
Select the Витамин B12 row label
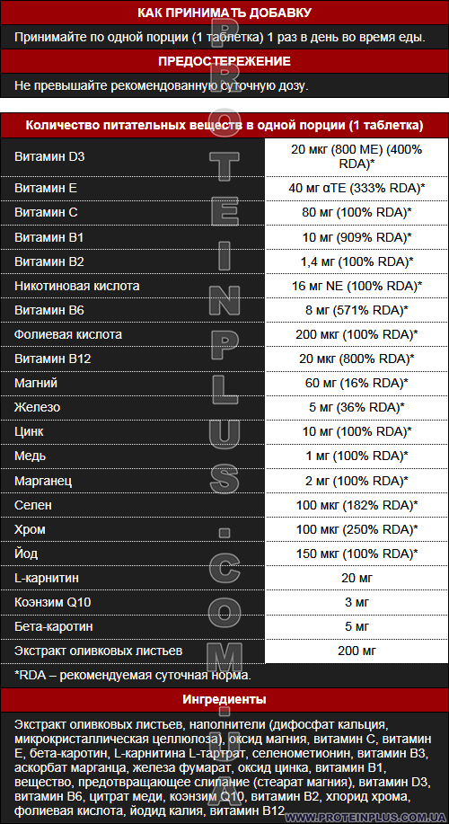point(52,359)
